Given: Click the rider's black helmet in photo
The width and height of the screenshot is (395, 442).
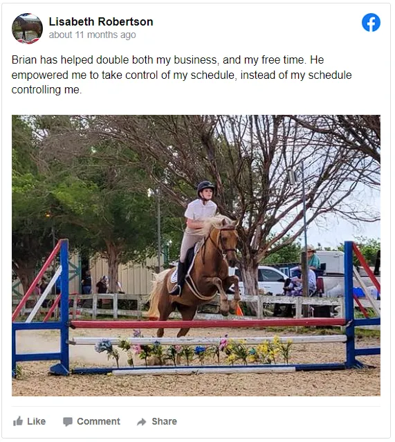Looking at the screenshot, I should tap(206, 186).
